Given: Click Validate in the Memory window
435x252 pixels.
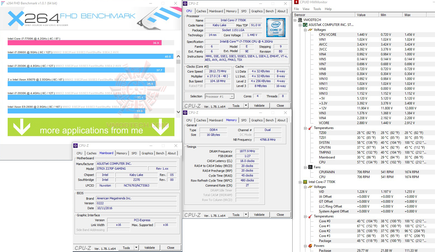Looking at the screenshot, I should (x=259, y=215).
